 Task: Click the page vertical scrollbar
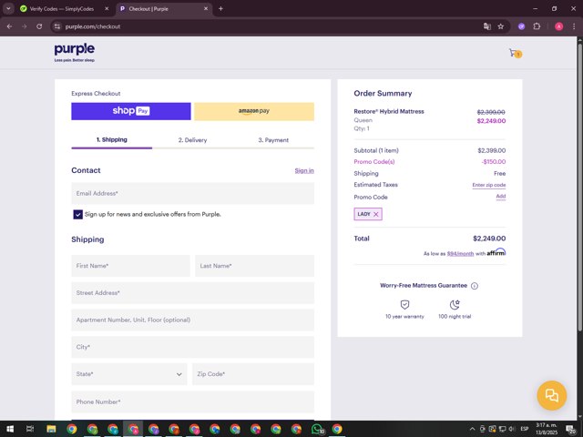click(x=579, y=186)
